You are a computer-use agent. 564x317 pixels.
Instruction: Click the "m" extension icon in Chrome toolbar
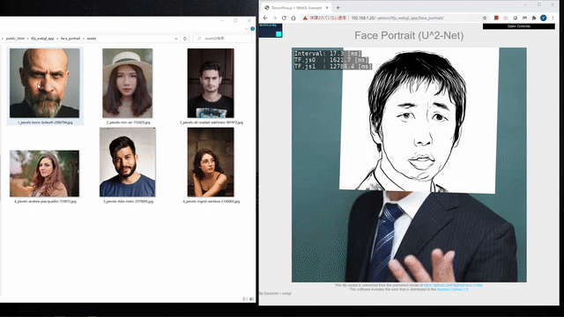[x=524, y=18]
